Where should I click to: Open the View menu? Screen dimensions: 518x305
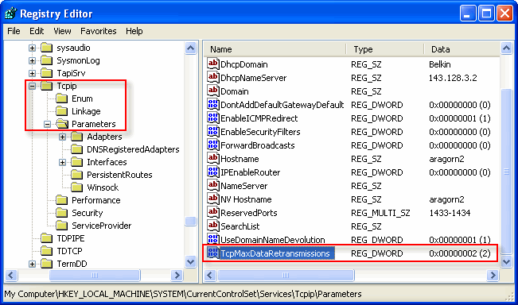pyautogui.click(x=62, y=31)
